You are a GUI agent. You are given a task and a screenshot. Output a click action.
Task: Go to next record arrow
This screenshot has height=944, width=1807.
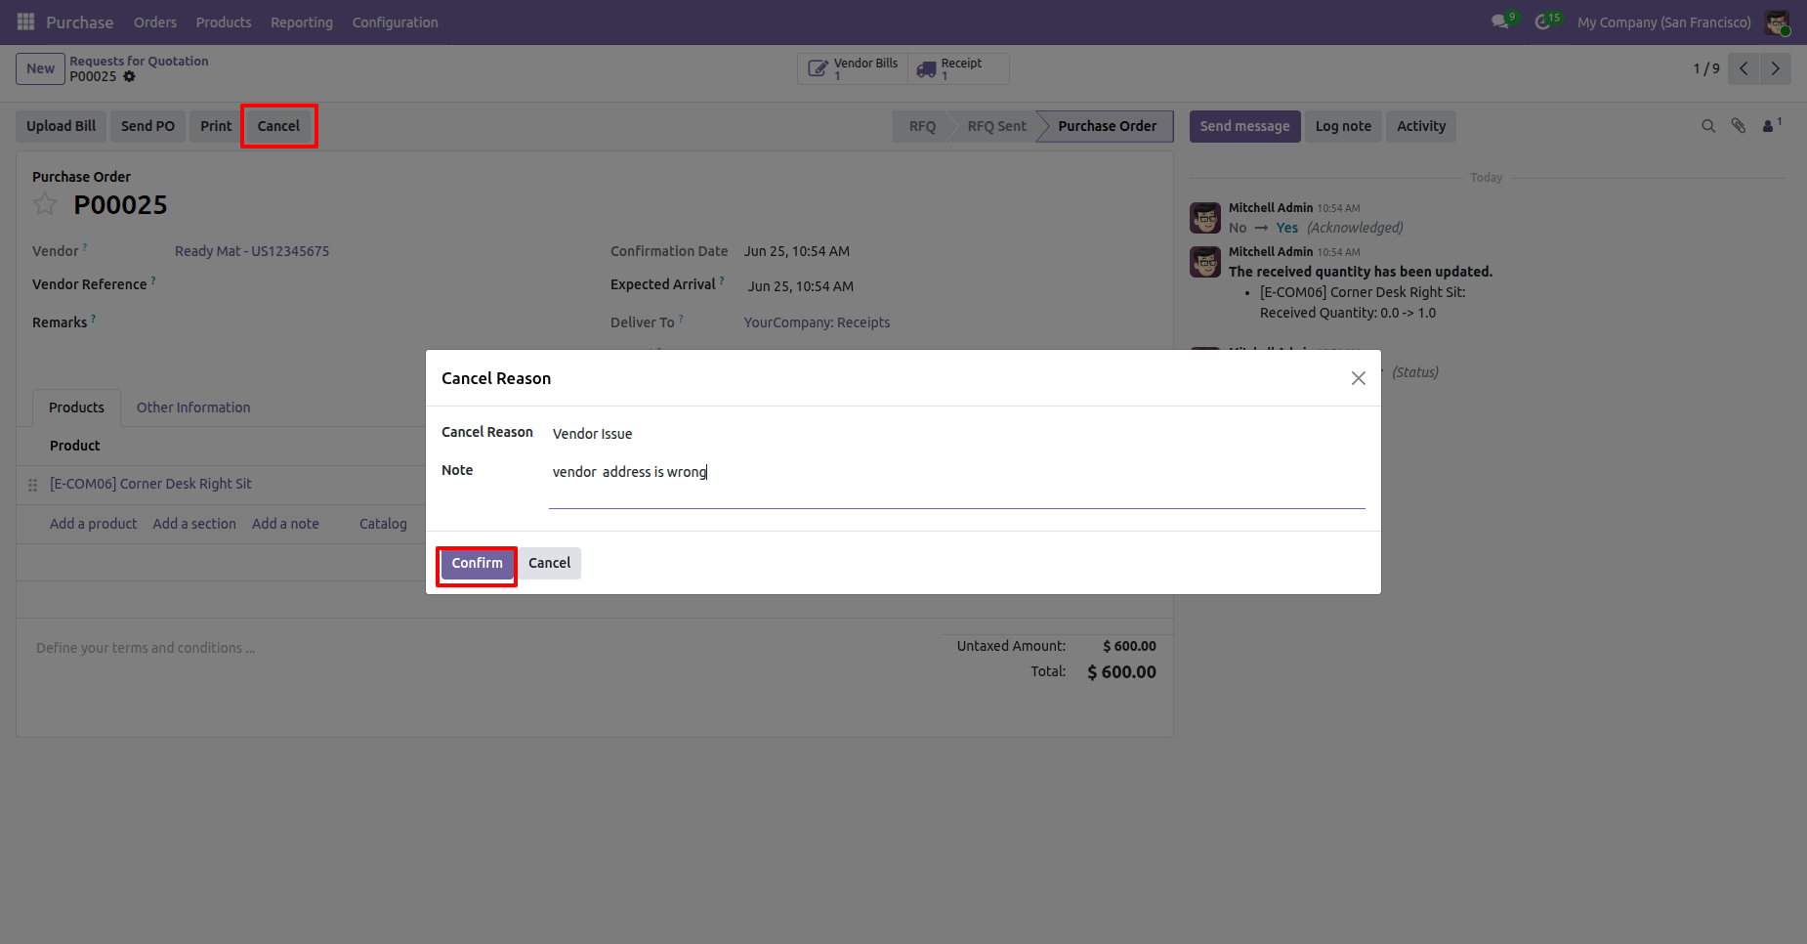(x=1776, y=68)
